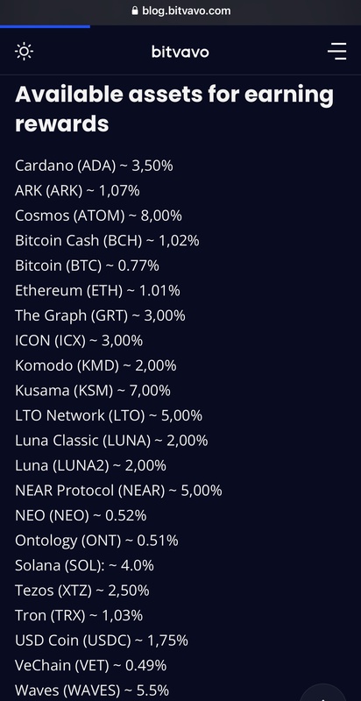361x701 pixels.
Task: Select the USD Coin (USDC) entry
Action: coord(102,641)
